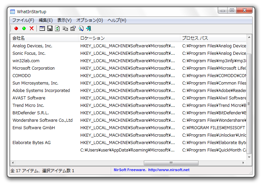Click the Find magnifier icon
The image size is (263, 185).
point(81,28)
